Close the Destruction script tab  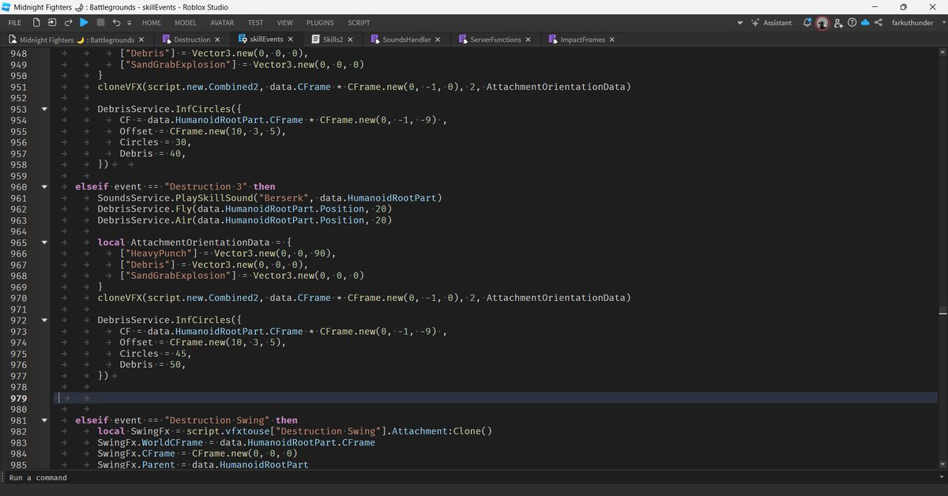pyautogui.click(x=218, y=39)
